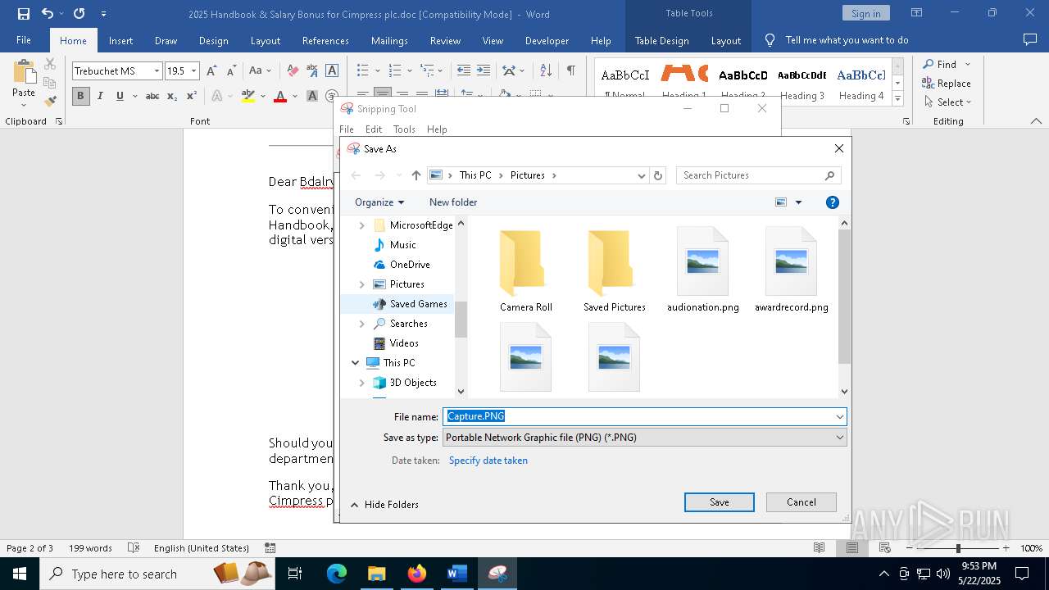This screenshot has width=1049, height=590.
Task: Click the red font color button
Action: (x=280, y=96)
